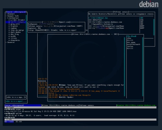Select the '0 finch' screen window caption
Image resolution: width=162 pixels, height=130 pixels.
tap(80, 107)
